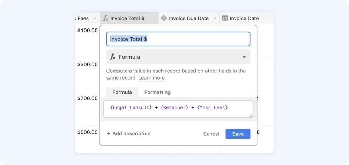Click the {Legal Consult} token in formula
The image size is (349, 165).
coord(131,107)
